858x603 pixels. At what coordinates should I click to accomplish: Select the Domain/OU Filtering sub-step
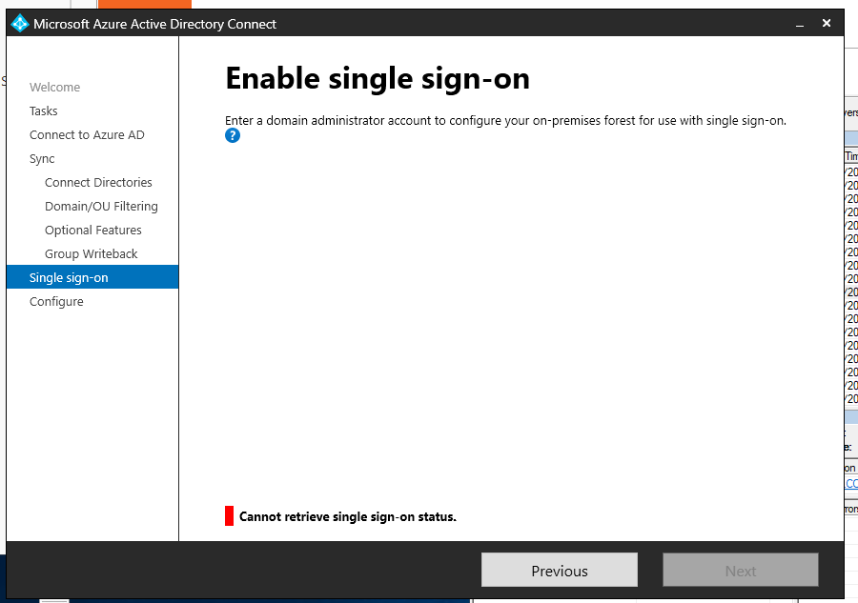click(x=101, y=207)
